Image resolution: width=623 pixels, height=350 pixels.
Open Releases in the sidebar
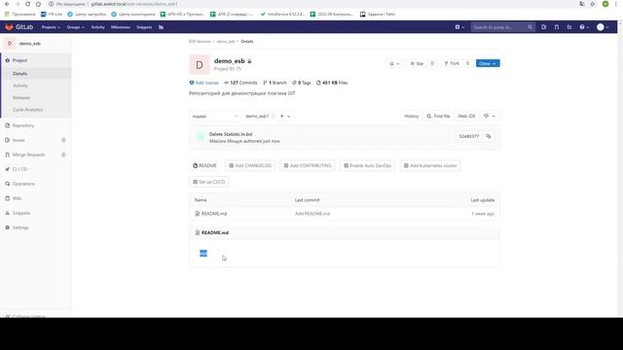[x=21, y=97]
